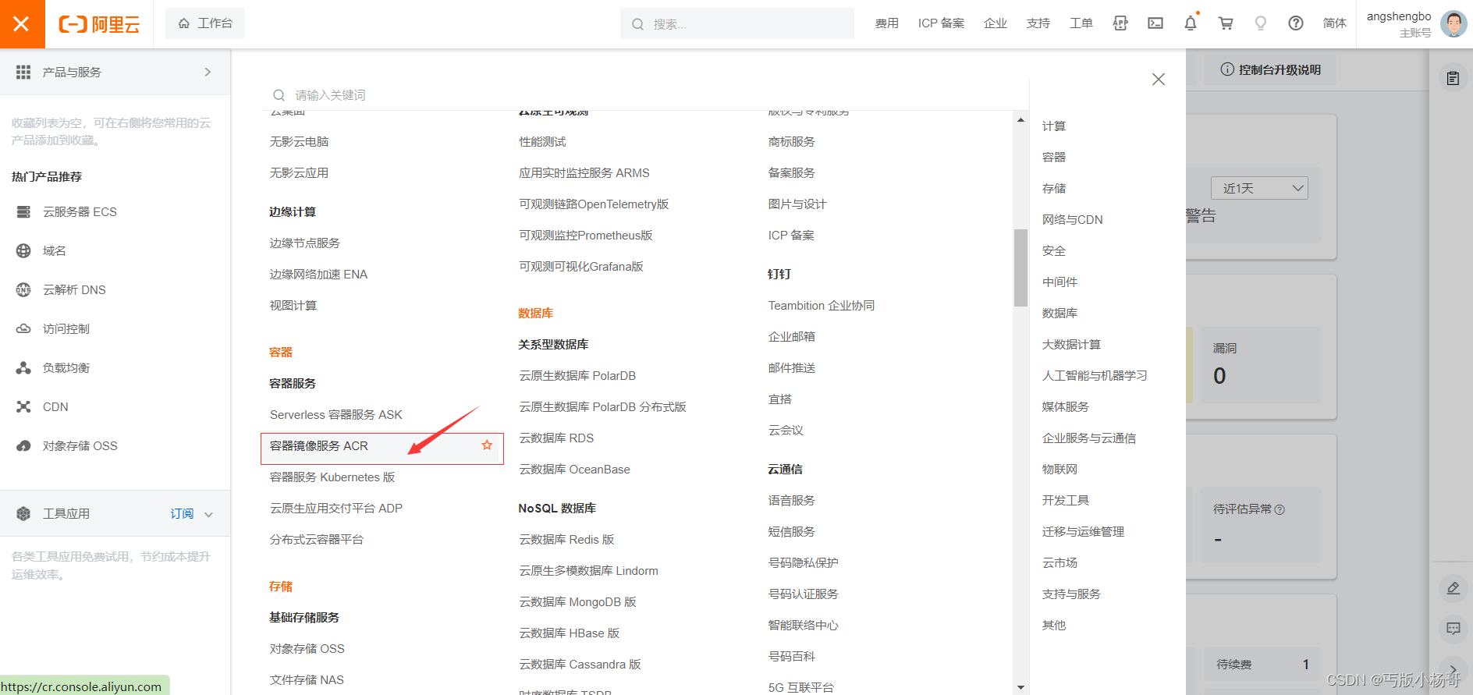The height and width of the screenshot is (695, 1473).
Task: Open 无影云电脑
Action: coord(299,142)
